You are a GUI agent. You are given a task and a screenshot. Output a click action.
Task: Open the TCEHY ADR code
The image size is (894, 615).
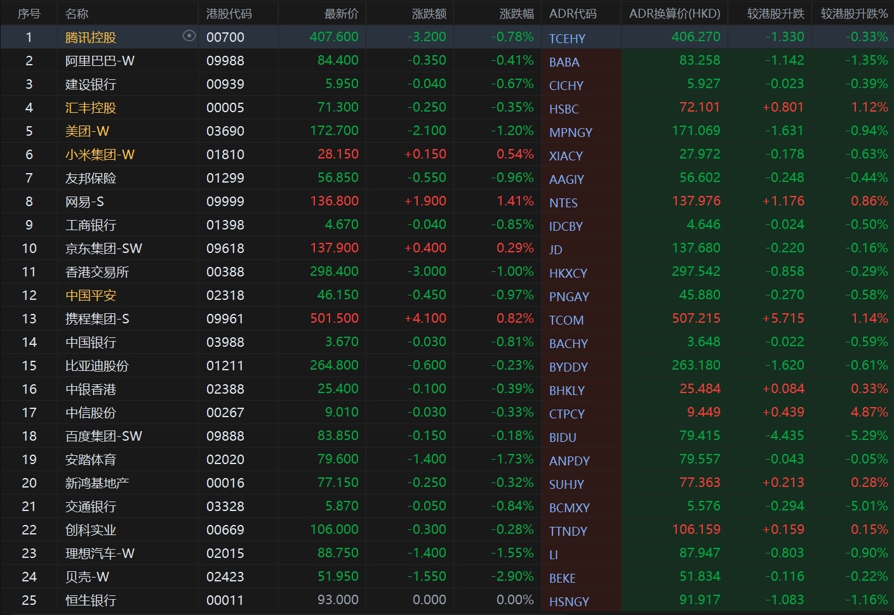[567, 39]
